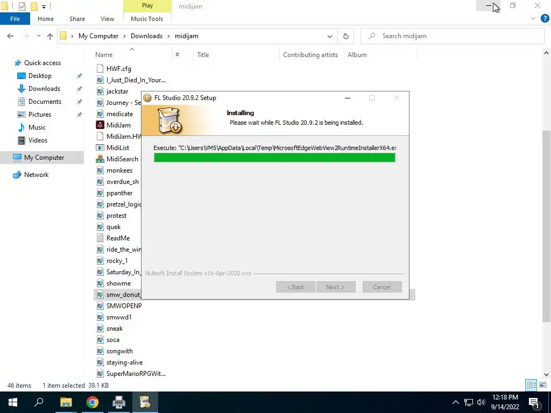Minimize the FL Studio Setup dialog
551x413 pixels.
[348, 98]
